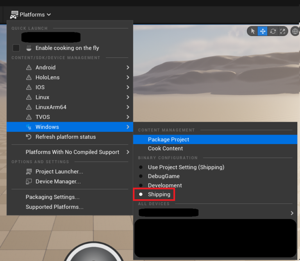Click the Linux warning triangle icon

[x=29, y=97]
